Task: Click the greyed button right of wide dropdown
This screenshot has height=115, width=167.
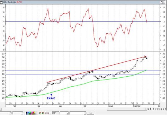Action: (90, 113)
